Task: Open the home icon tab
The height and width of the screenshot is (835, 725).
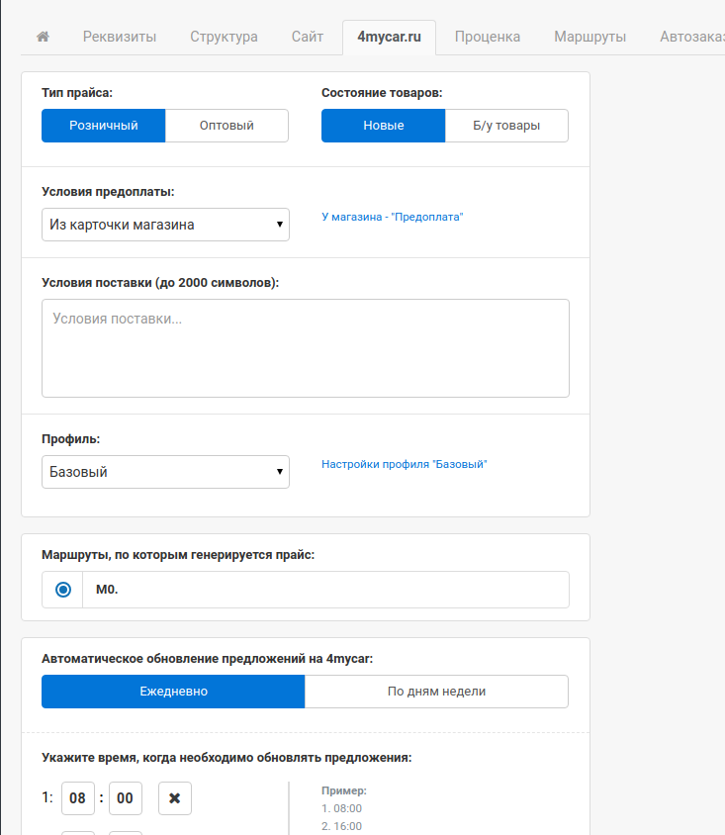Action: click(43, 37)
